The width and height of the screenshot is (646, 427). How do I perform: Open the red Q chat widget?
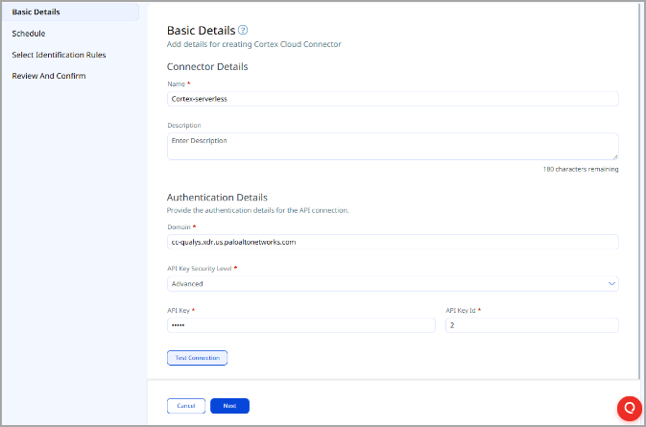pyautogui.click(x=629, y=406)
